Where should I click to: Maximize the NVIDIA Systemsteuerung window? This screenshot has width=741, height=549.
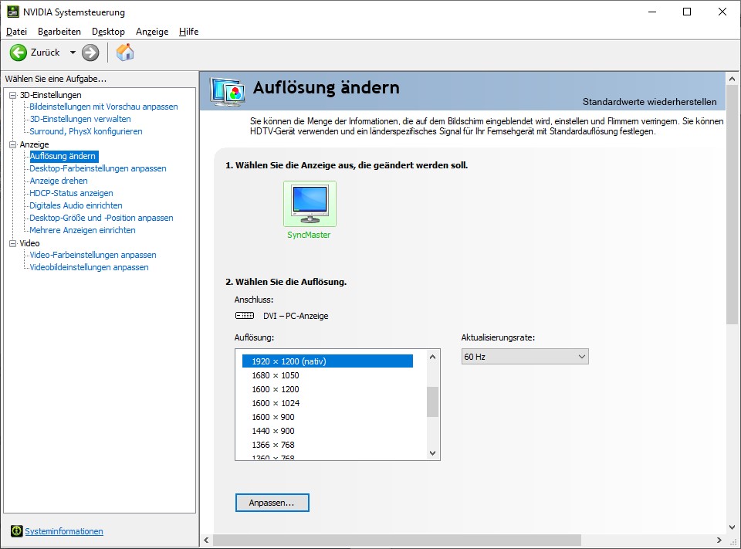click(x=687, y=12)
